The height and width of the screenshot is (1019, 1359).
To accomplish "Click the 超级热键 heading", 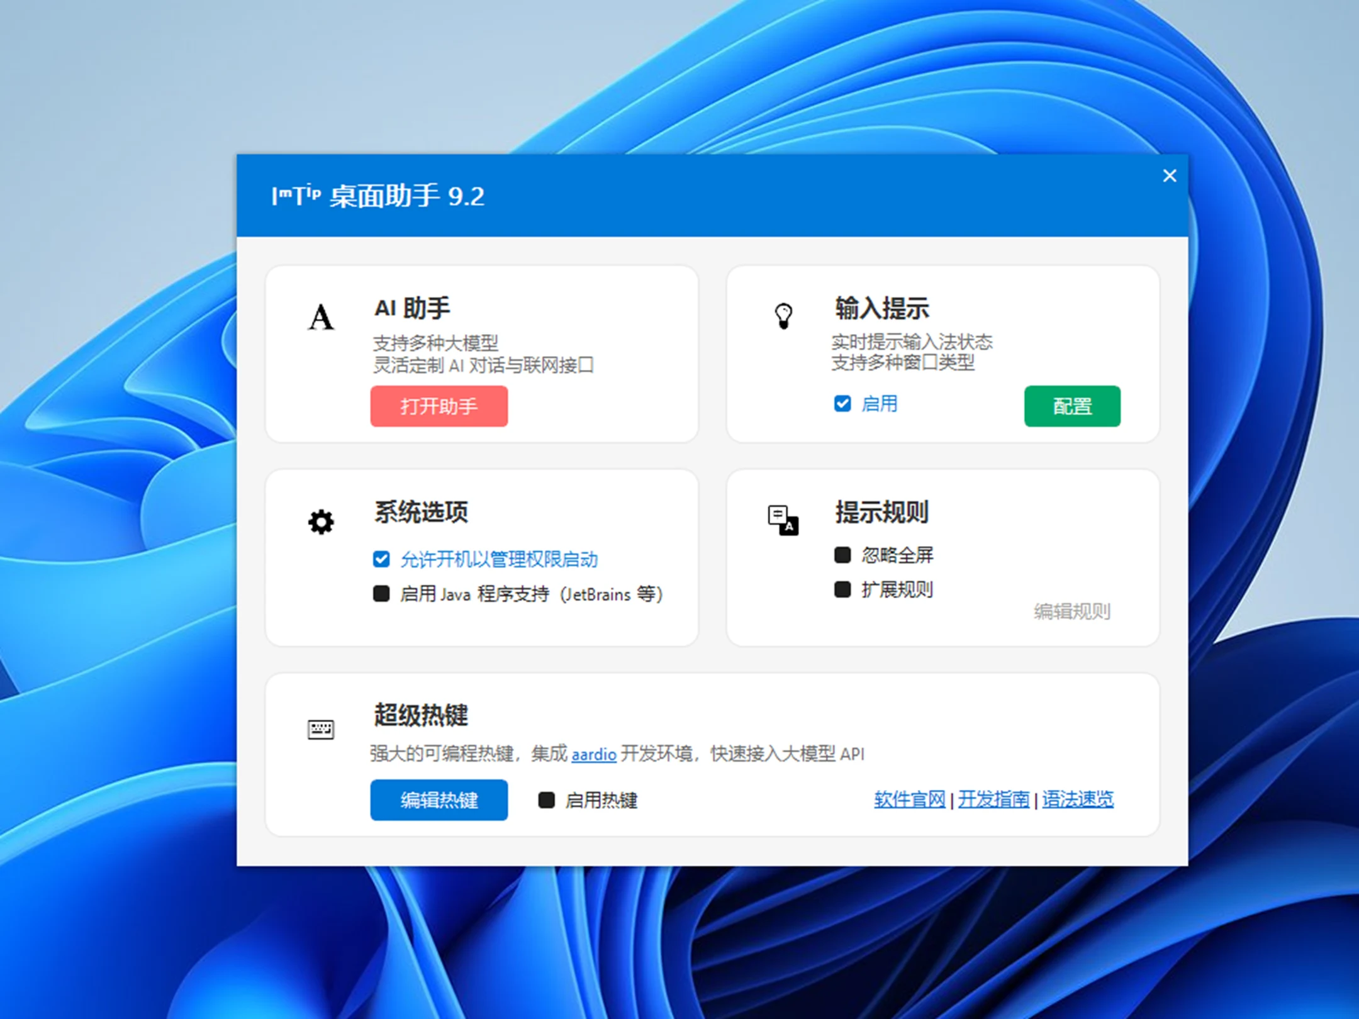I will 421,715.
